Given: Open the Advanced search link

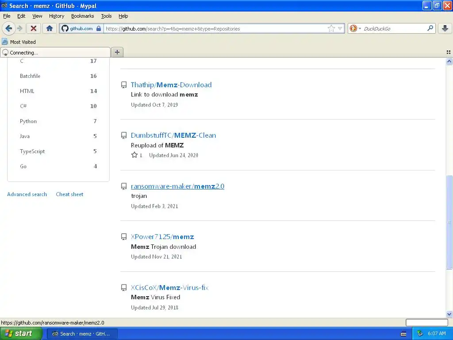Looking at the screenshot, I should pyautogui.click(x=27, y=194).
